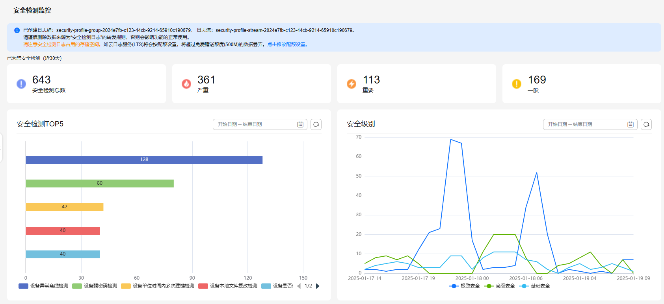Toggle 设备异常离线检测 legend item
This screenshot has height=304, width=664.
(x=43, y=286)
